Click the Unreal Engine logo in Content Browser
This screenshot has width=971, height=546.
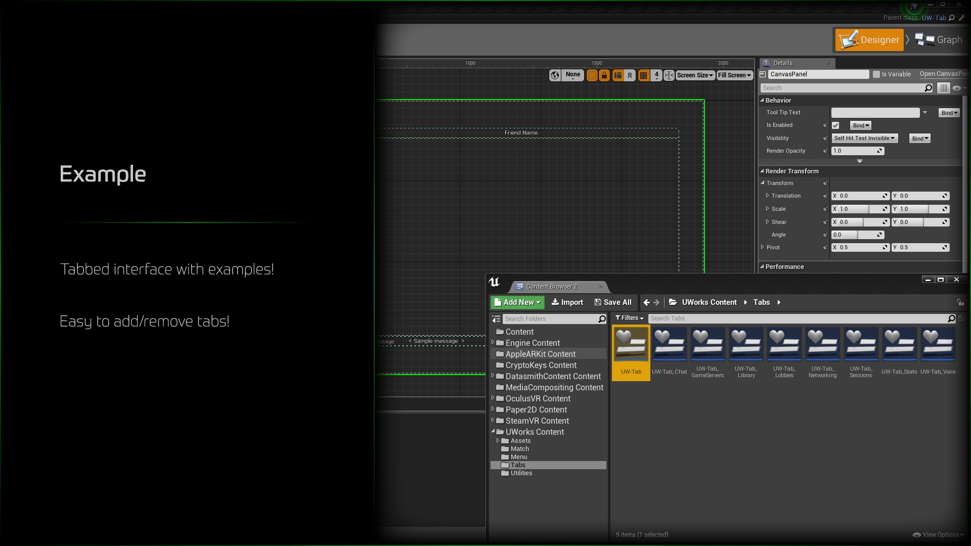494,283
